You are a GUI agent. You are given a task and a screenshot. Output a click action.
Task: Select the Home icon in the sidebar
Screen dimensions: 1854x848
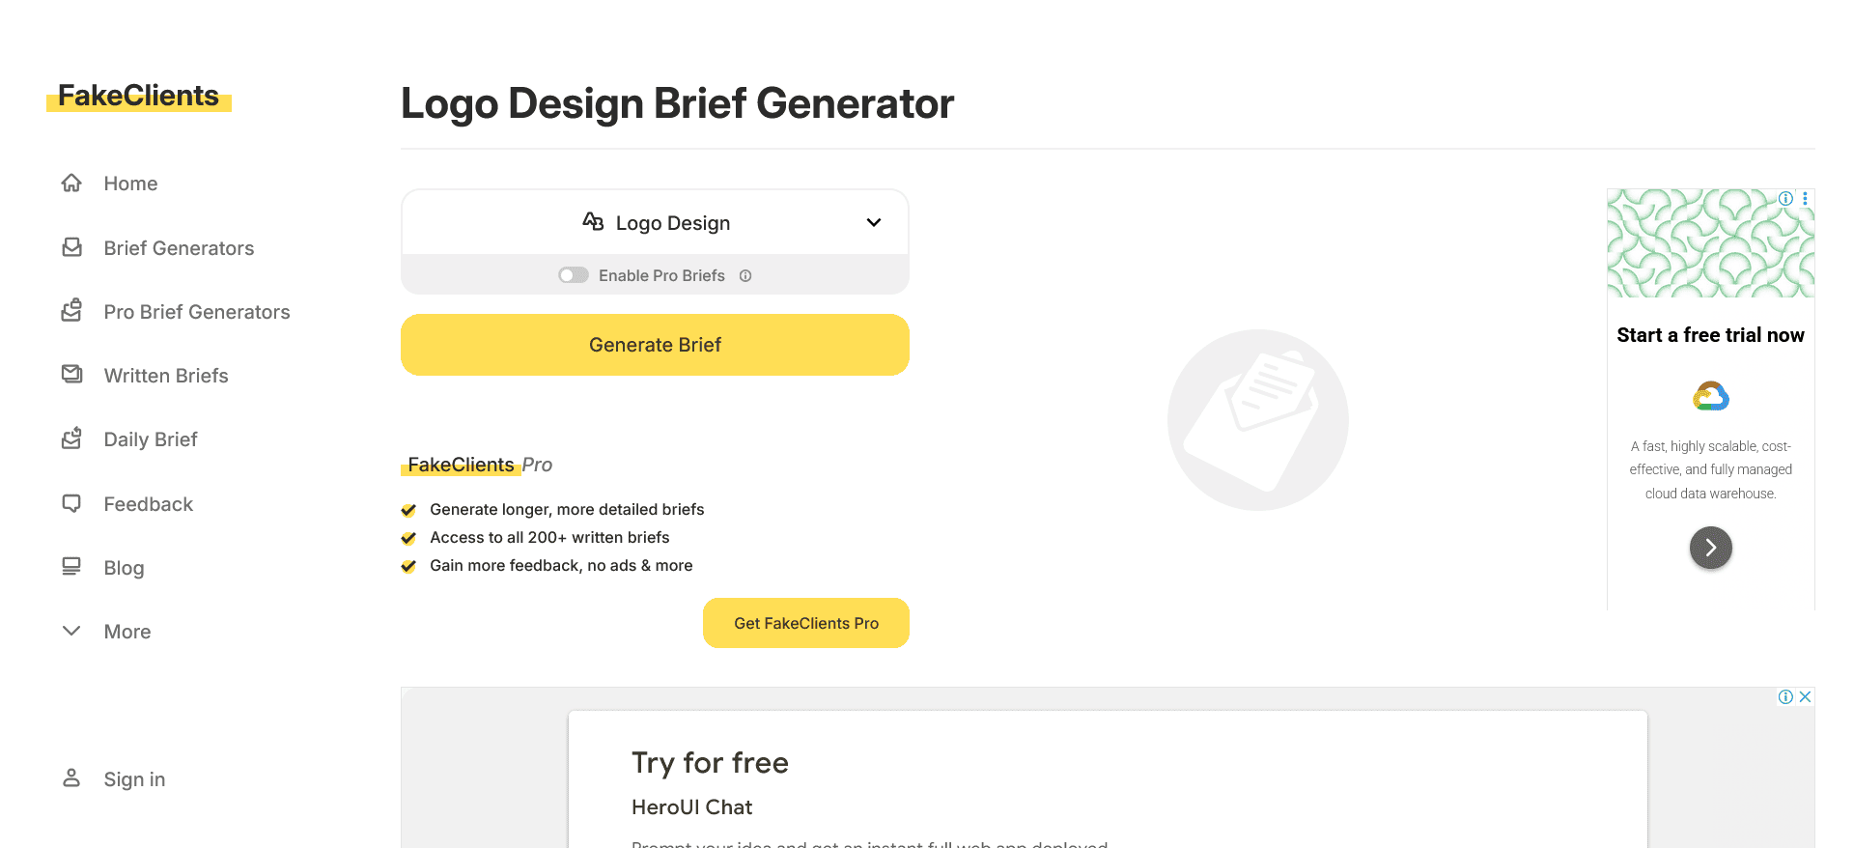(x=71, y=183)
